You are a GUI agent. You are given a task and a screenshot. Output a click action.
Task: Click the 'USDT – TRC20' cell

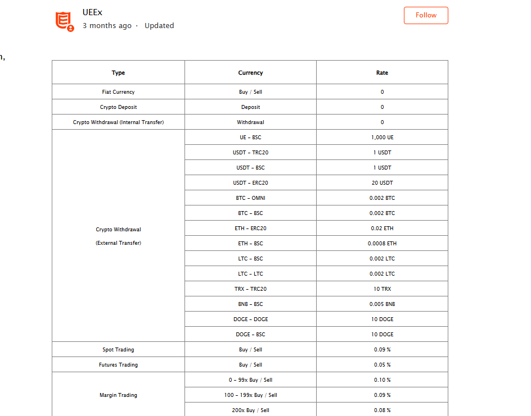click(250, 153)
